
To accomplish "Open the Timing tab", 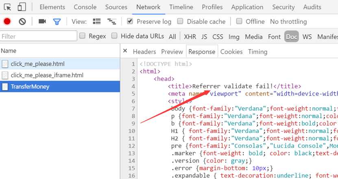I will (257, 52).
